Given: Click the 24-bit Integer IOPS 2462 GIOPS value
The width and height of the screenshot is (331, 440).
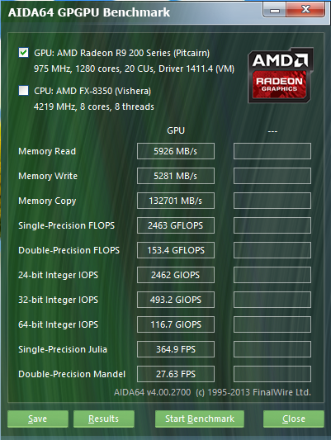Looking at the screenshot, I should click(176, 275).
